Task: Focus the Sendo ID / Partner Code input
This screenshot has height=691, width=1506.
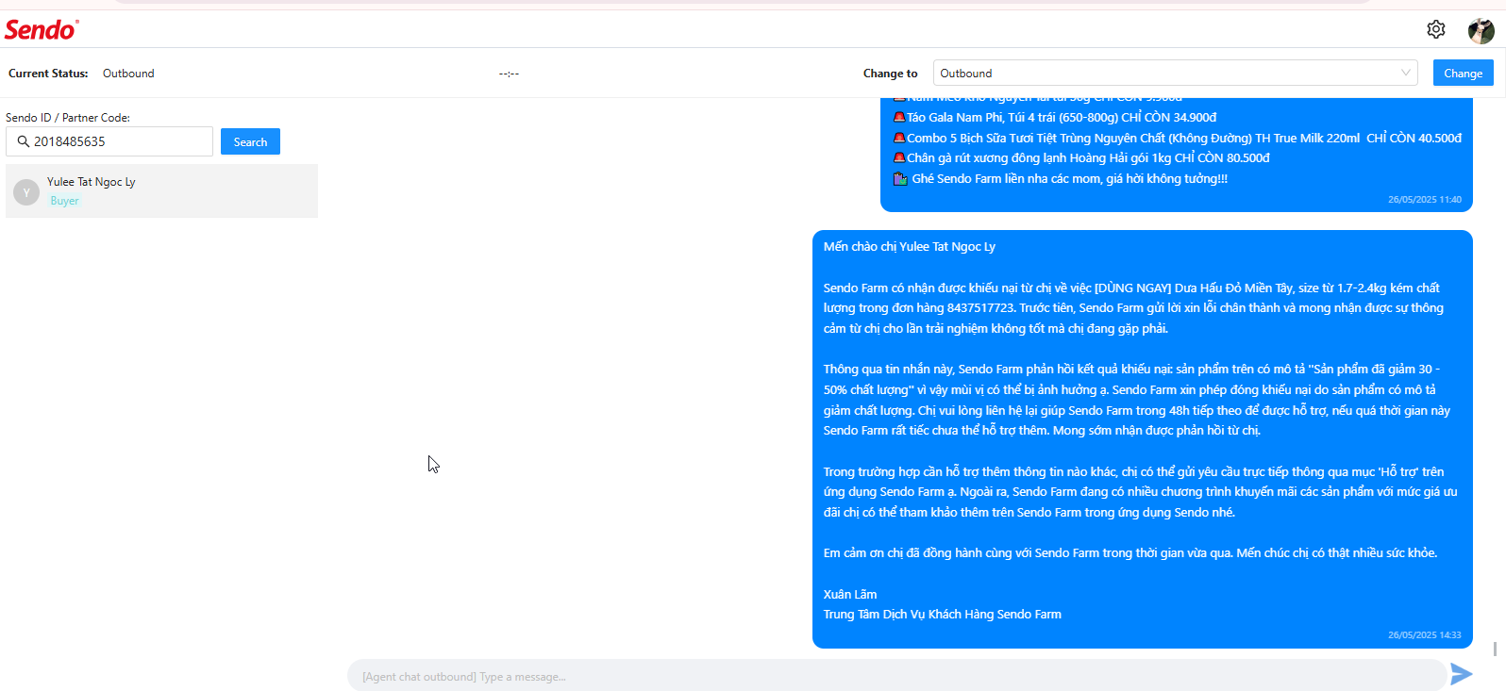Action: pos(109,141)
